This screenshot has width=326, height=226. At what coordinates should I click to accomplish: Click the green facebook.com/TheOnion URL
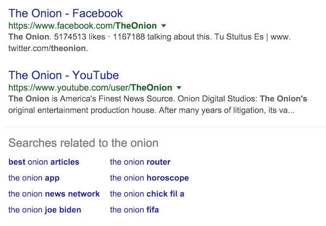[83, 26]
